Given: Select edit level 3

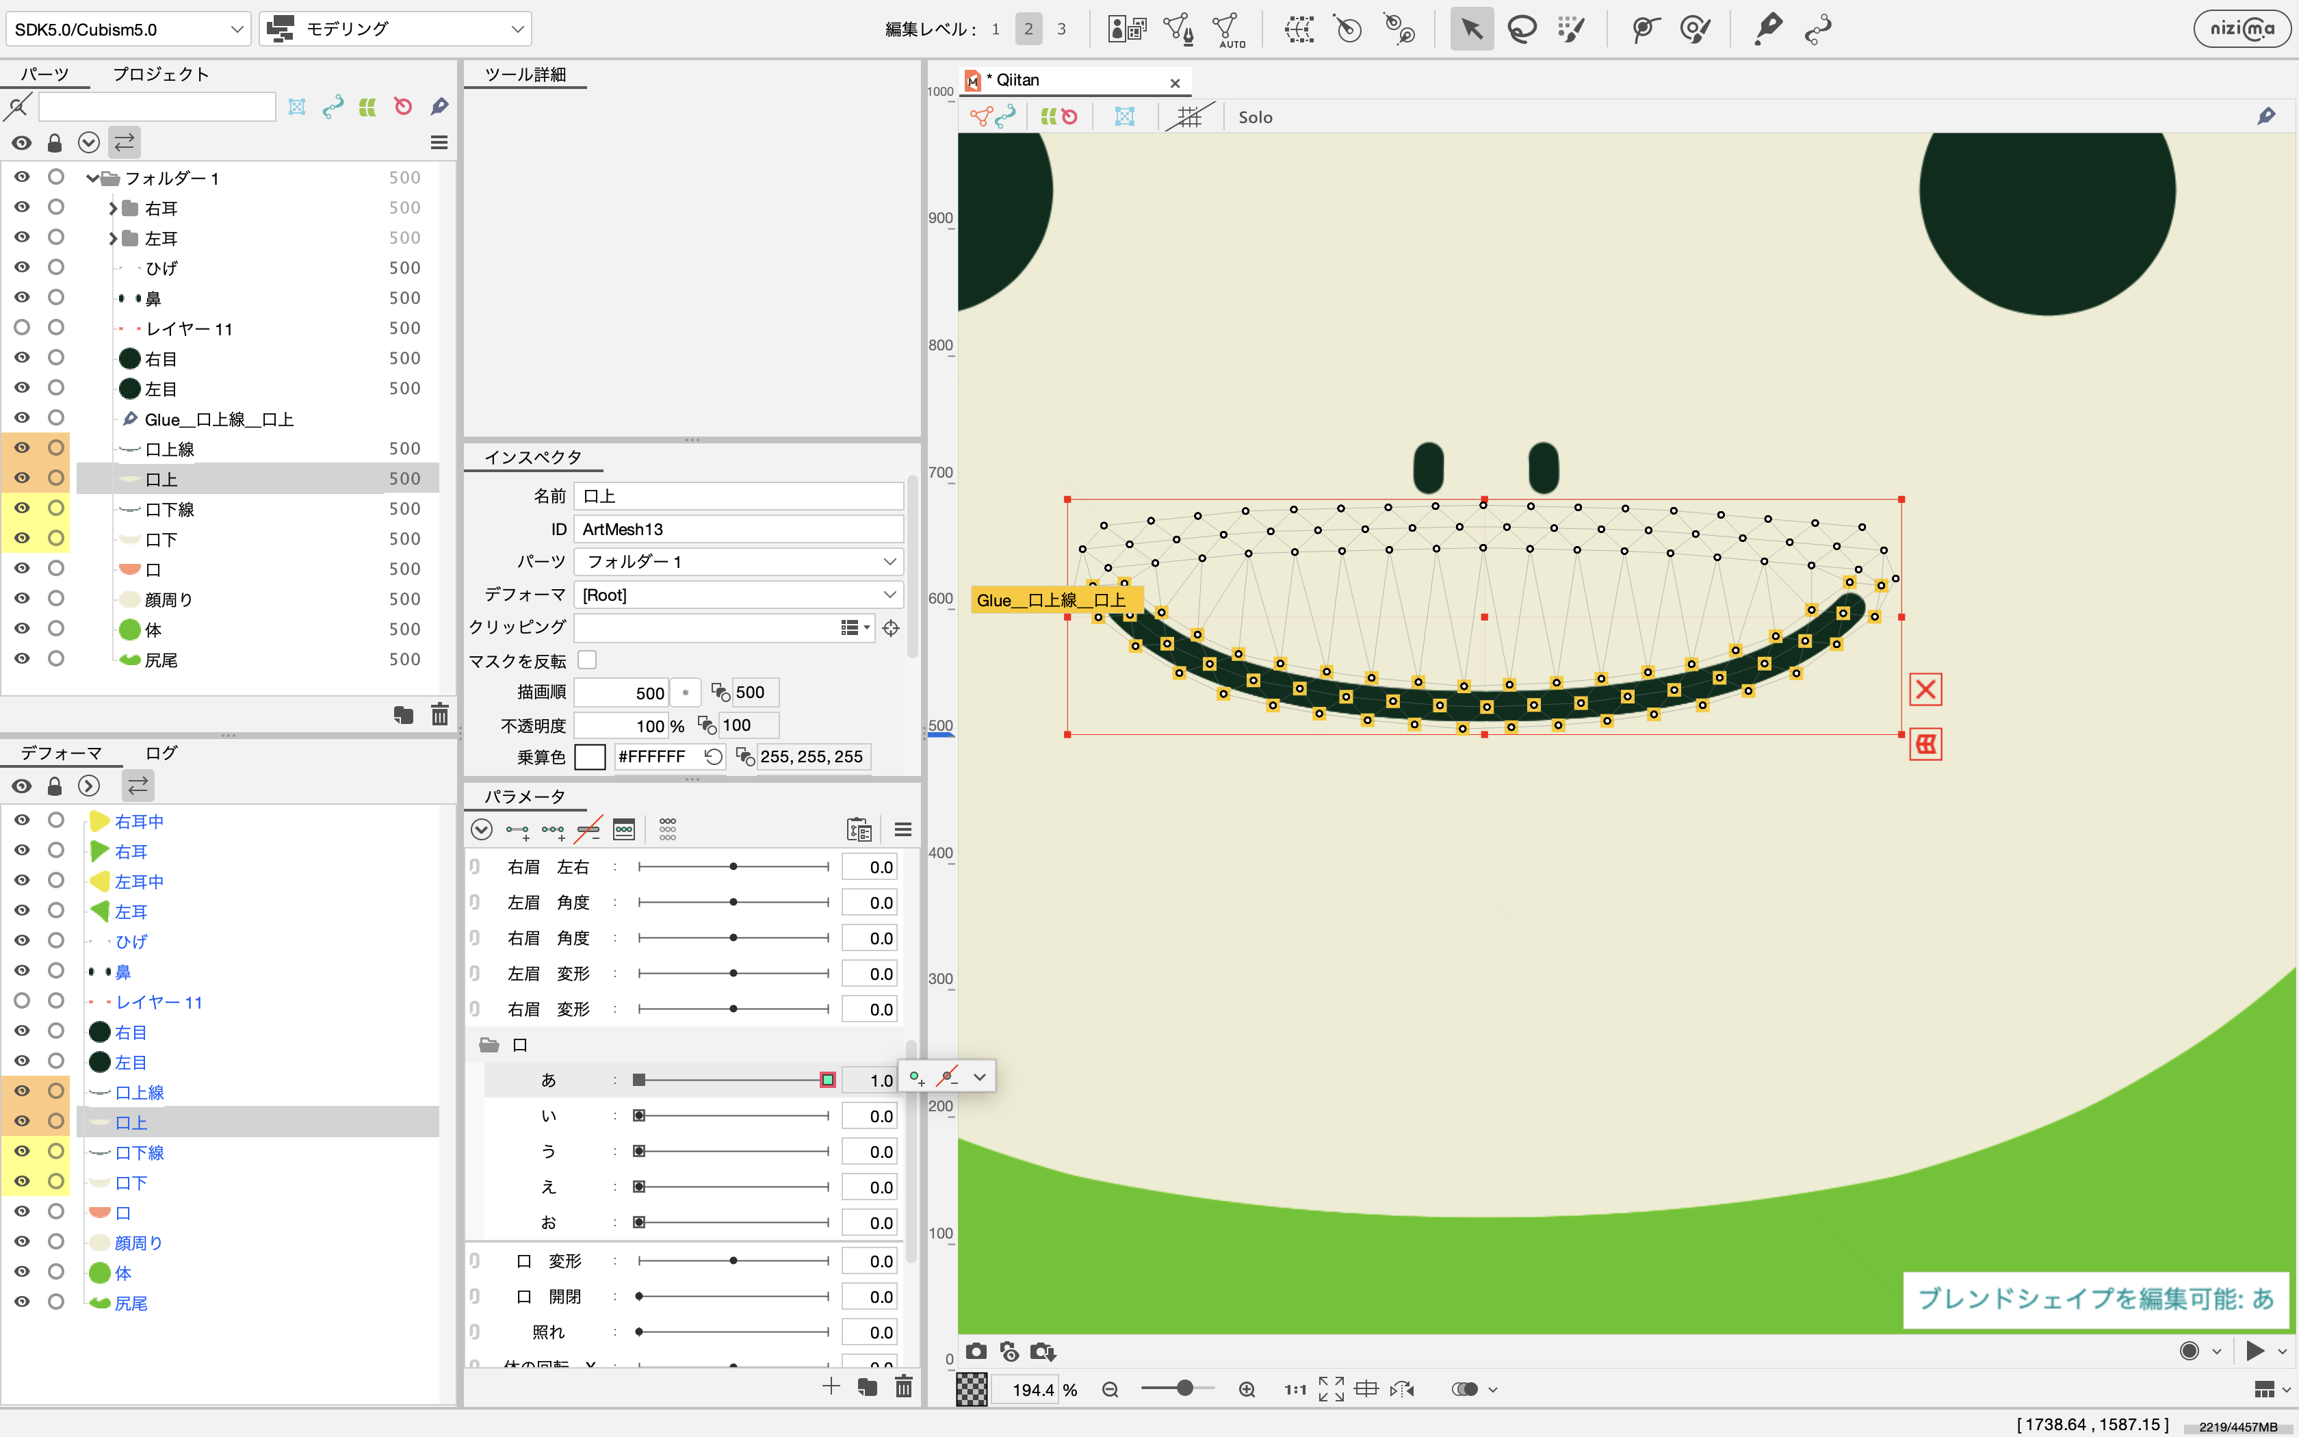Looking at the screenshot, I should click(1061, 29).
